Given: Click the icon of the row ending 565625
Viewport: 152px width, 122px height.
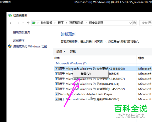Looking at the screenshot, I should tap(57, 74).
